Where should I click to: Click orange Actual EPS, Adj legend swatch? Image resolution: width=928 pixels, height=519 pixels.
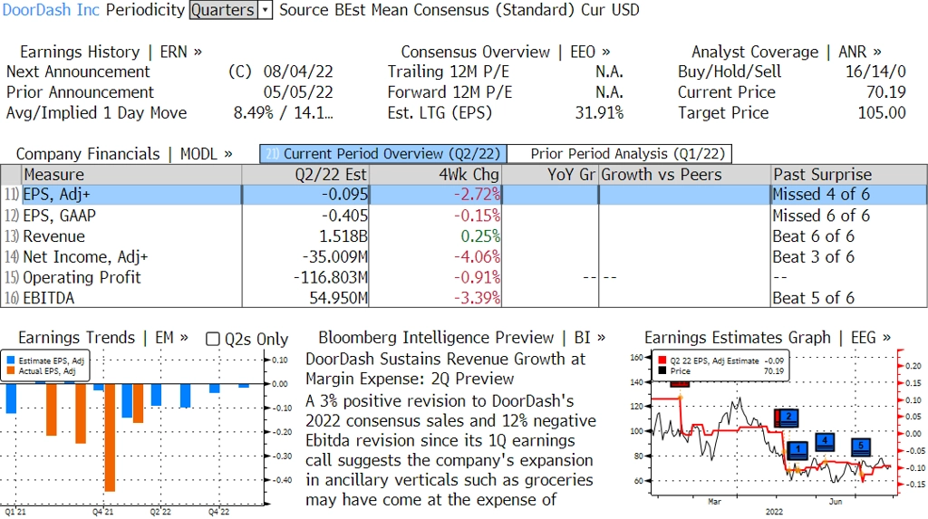(11, 371)
